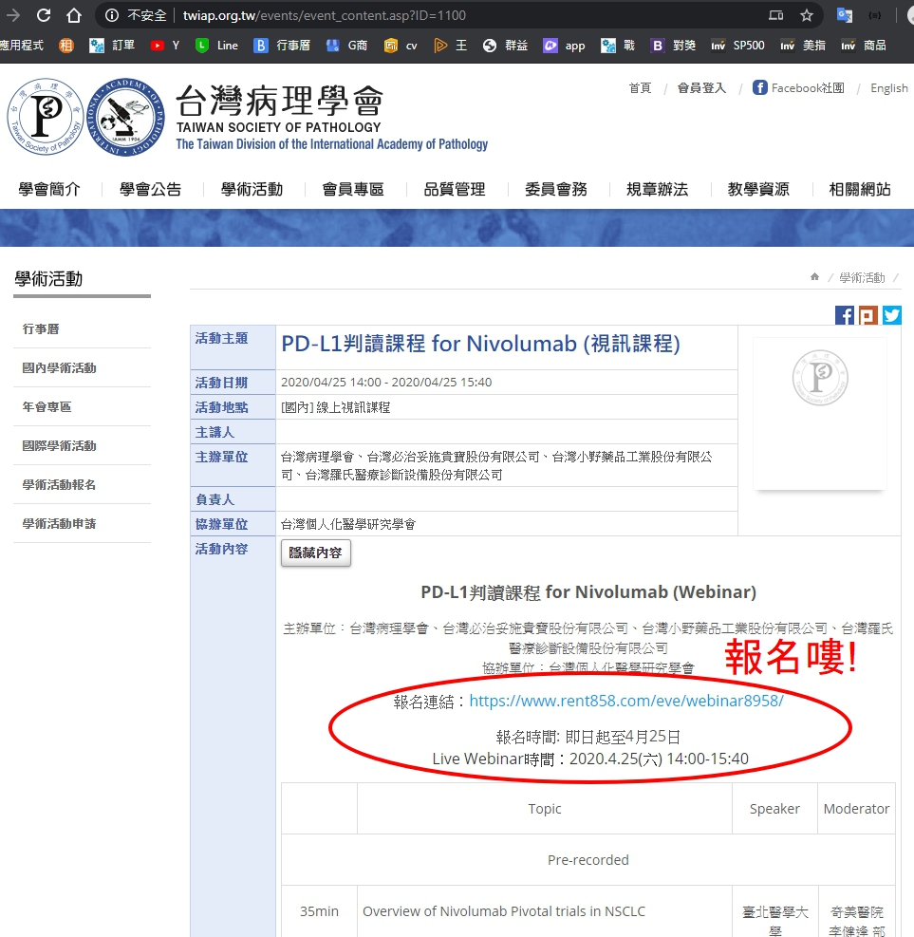Open the purple app bookmark

[x=564, y=46]
